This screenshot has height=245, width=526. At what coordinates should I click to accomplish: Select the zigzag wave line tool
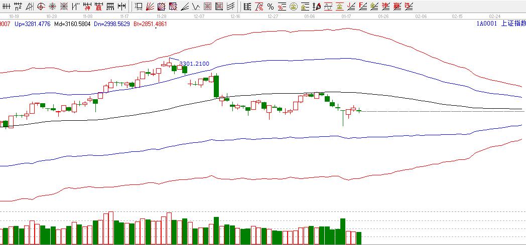pyautogui.click(x=195, y=7)
